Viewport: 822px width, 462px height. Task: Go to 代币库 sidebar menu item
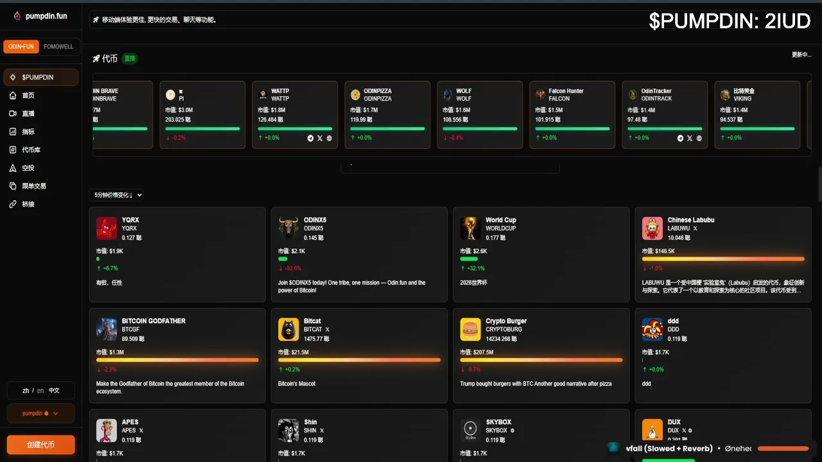coord(40,150)
